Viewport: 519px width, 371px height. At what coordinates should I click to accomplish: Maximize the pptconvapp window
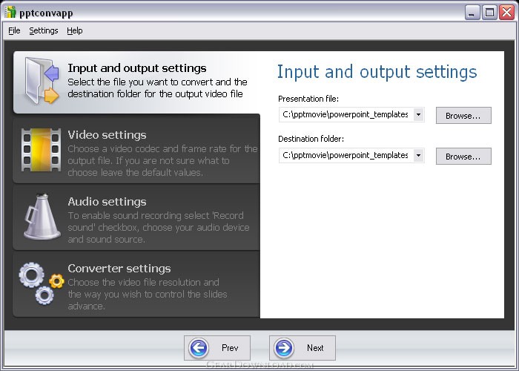[x=489, y=13]
